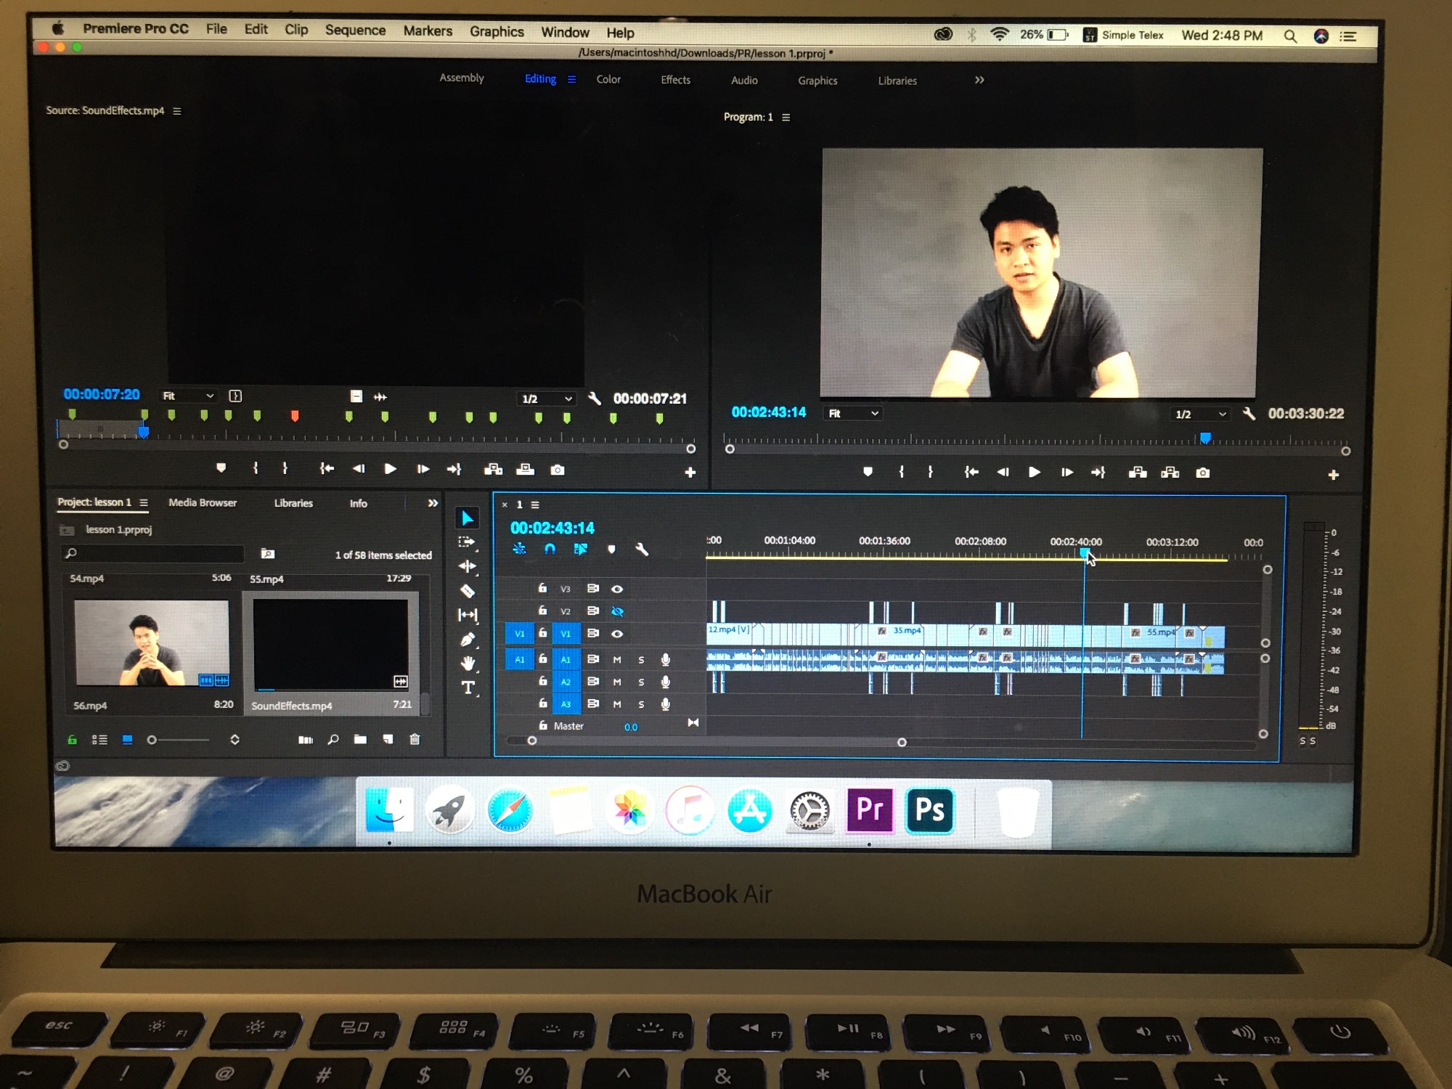Screen dimensions: 1452x1089
Task: Select the Track Select Forward tool
Action: (466, 542)
